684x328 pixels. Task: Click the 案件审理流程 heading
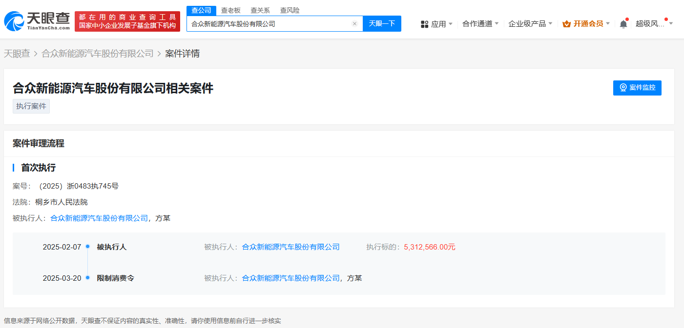(39, 143)
